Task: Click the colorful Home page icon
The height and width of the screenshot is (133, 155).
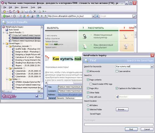Action: click(28, 16)
